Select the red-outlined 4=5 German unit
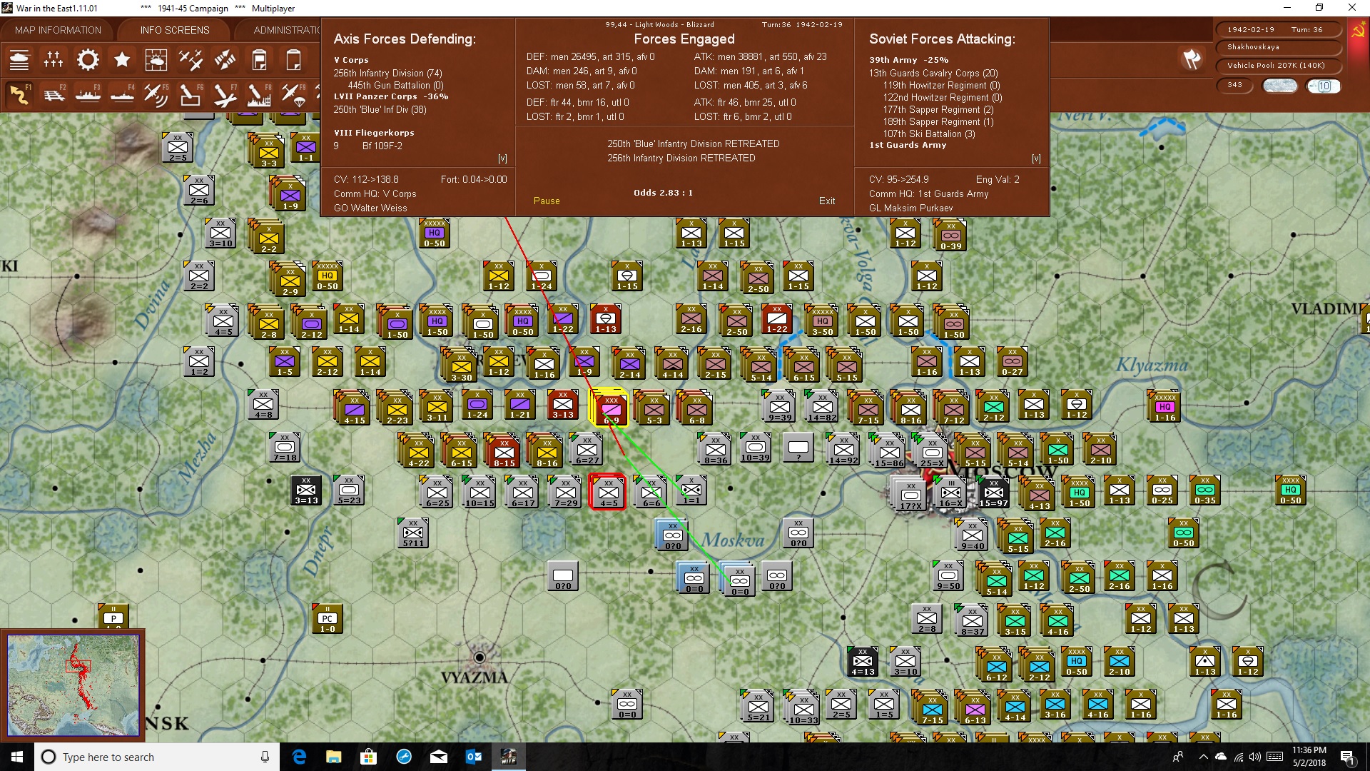Screen dimensions: 1370x771 click(608, 492)
